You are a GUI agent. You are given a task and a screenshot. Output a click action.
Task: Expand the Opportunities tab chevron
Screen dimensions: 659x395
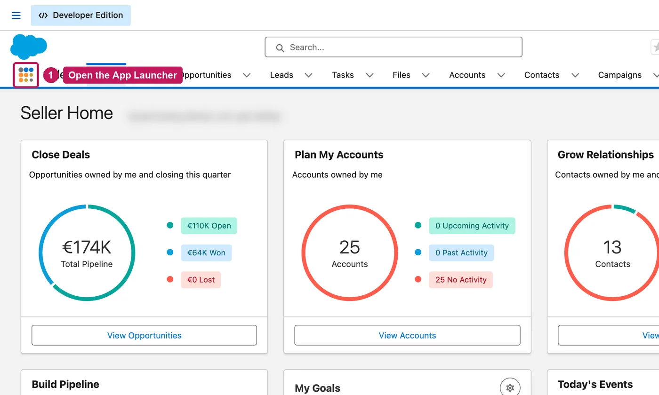pos(247,75)
